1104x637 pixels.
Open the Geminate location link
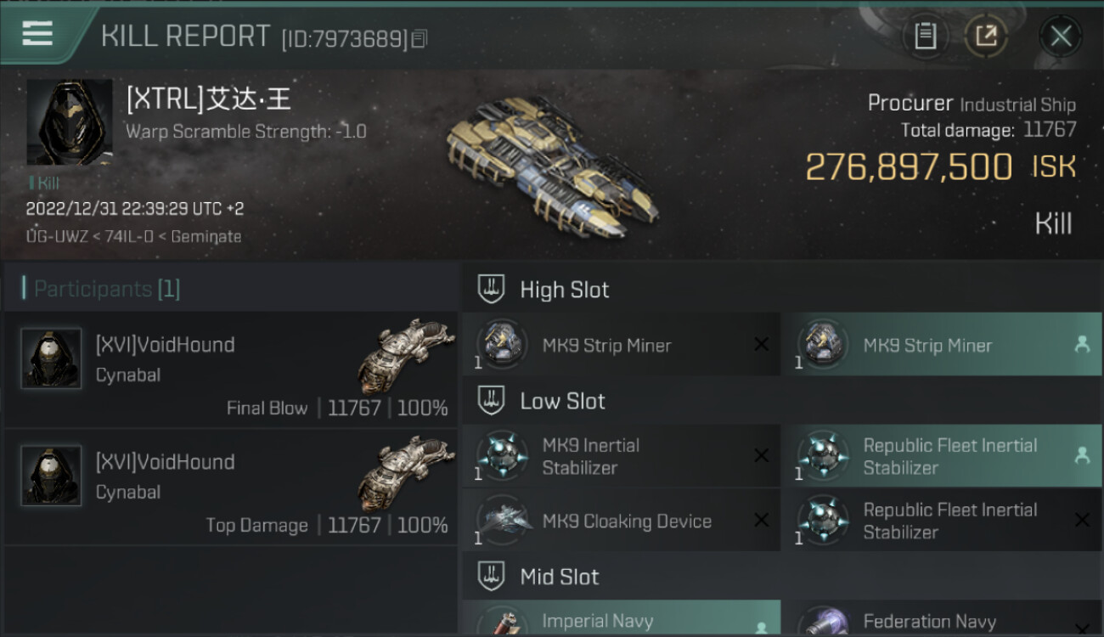(x=206, y=237)
